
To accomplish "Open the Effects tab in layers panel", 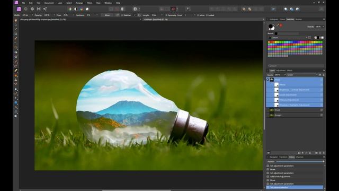I will click(x=290, y=71).
